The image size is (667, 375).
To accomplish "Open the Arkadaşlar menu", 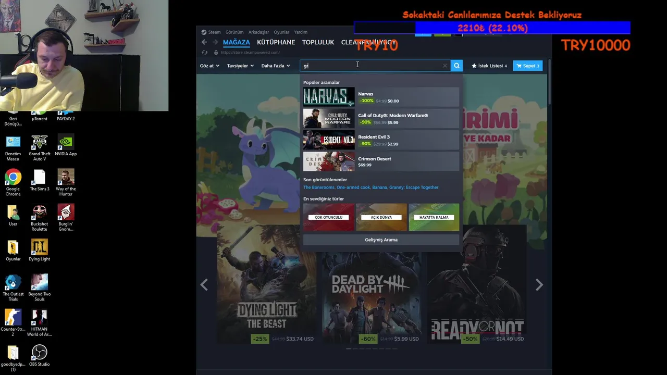I will [258, 32].
